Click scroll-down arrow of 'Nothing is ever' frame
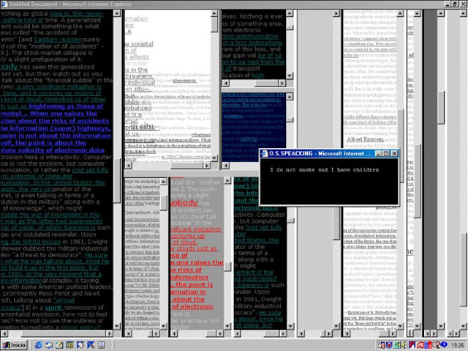Viewport: 468px width, 351px height. [290, 75]
